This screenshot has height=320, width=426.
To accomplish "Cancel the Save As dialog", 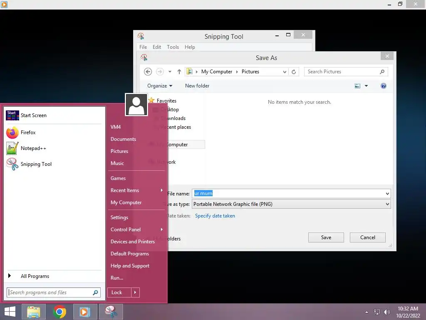I will click(x=368, y=237).
